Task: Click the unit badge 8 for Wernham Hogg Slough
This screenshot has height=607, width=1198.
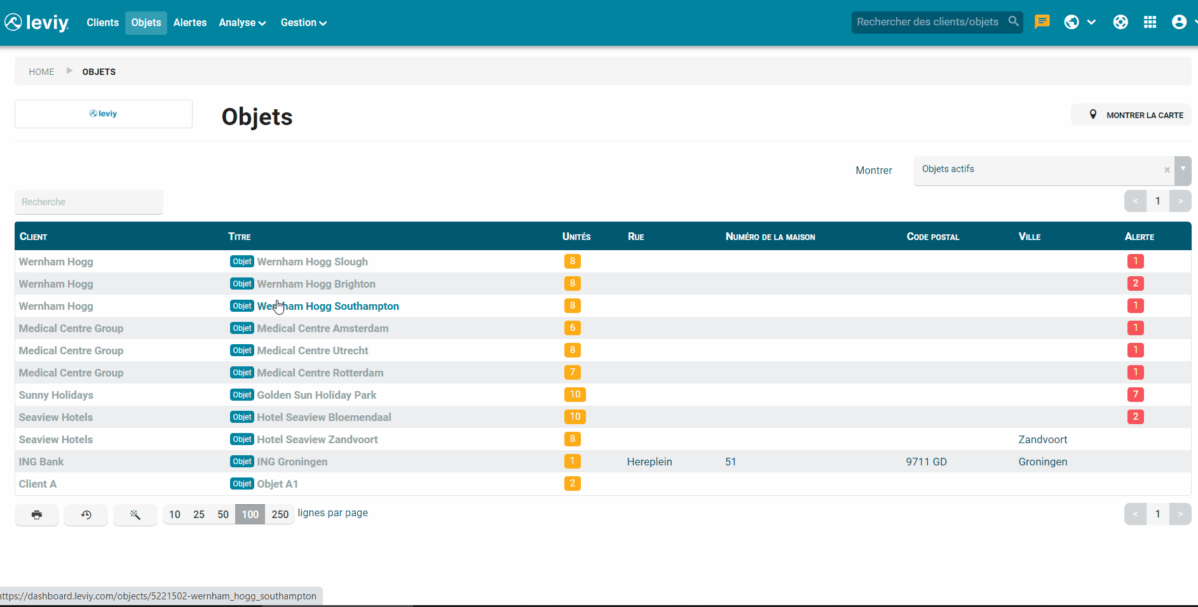Action: pos(572,261)
